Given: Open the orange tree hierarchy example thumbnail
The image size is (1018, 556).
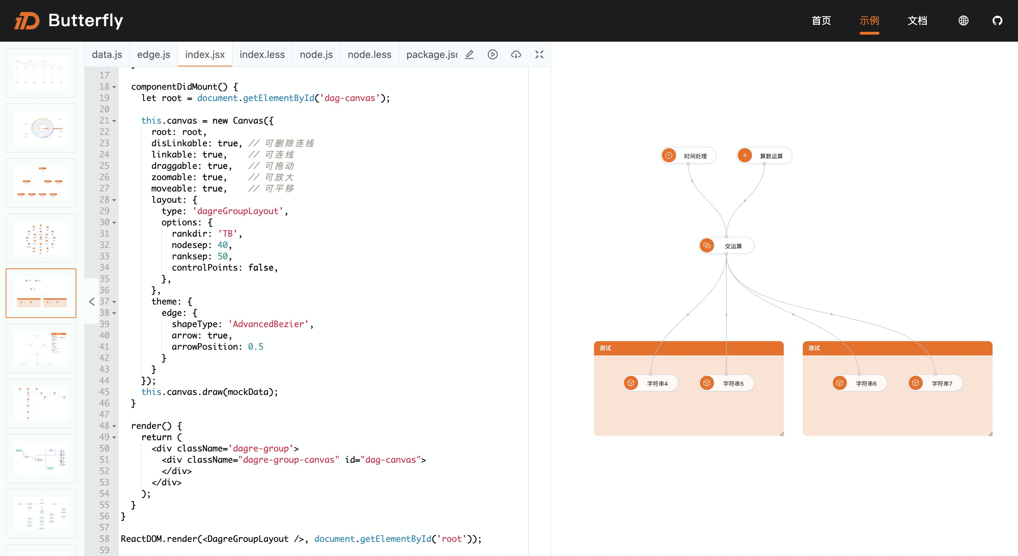Looking at the screenshot, I should tap(41, 183).
